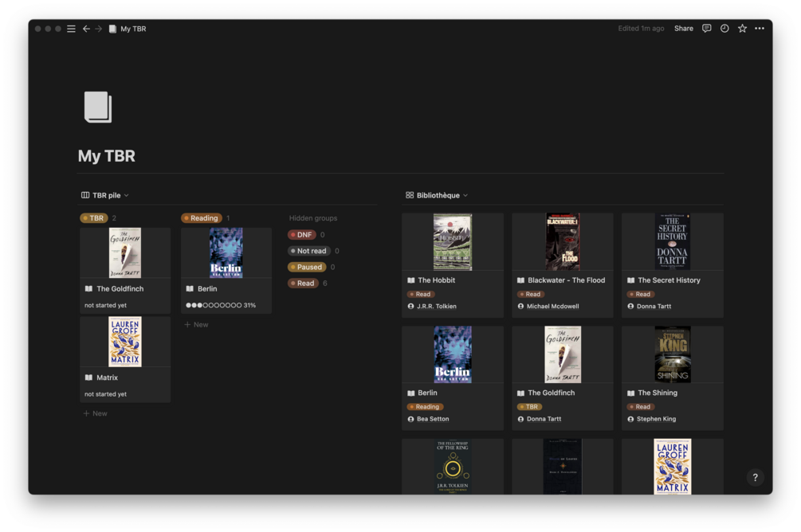This screenshot has width=801, height=532.
Task: Click the My TBR page heading
Action: click(x=107, y=156)
